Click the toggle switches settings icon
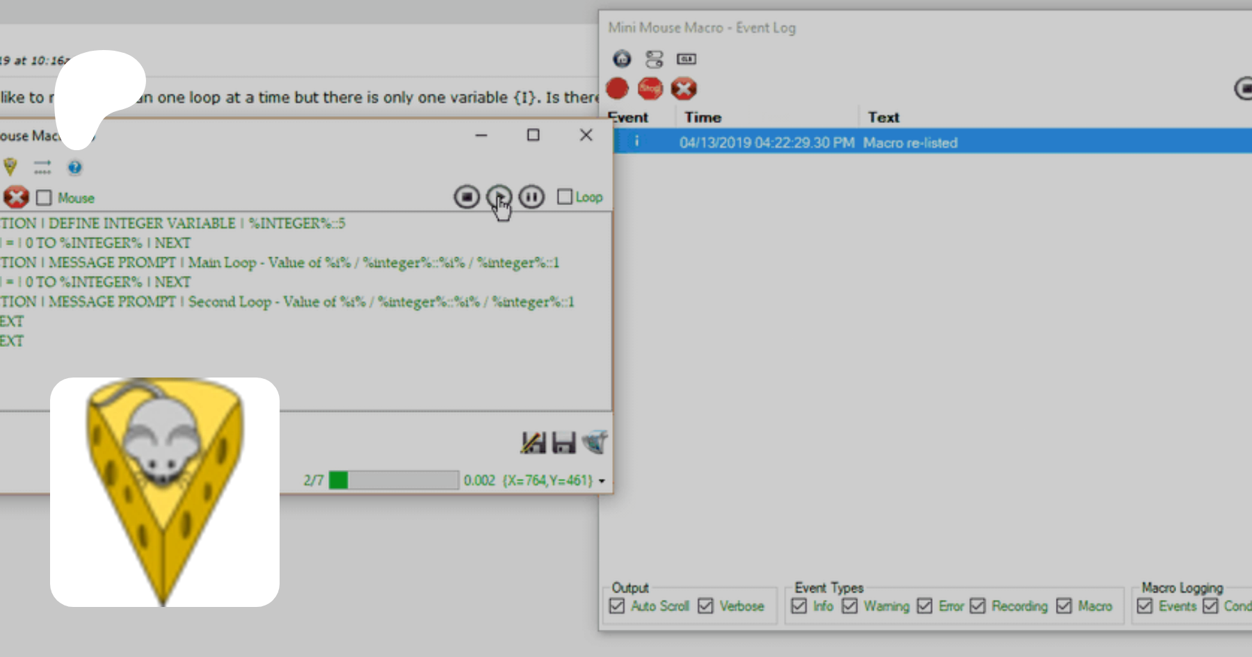 [654, 59]
